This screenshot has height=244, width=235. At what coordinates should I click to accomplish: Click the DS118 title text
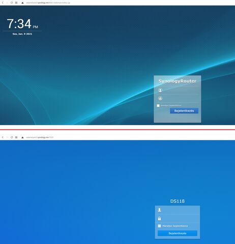(x=178, y=201)
